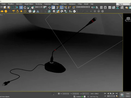Toggle Angle Snap
131x98 pixels.
[62, 7]
